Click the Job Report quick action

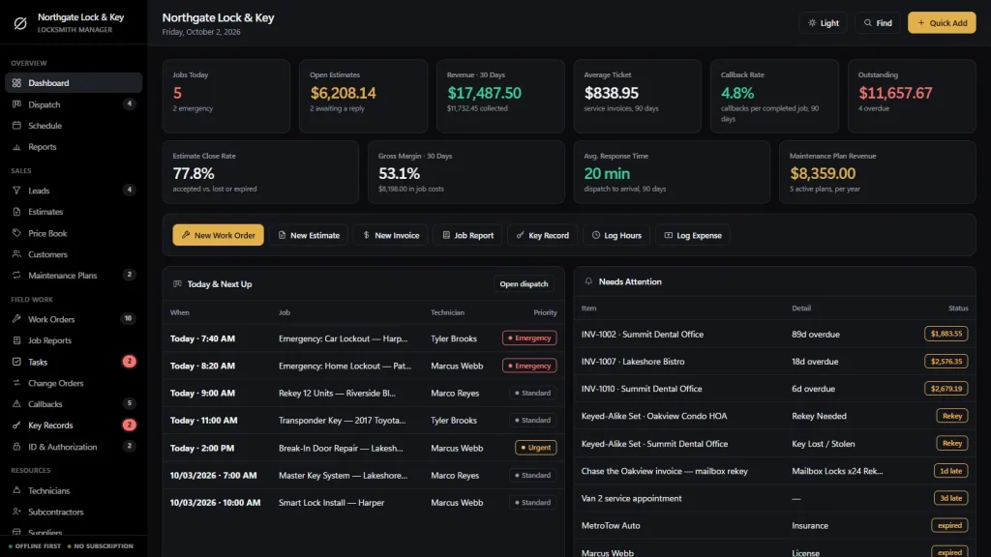pyautogui.click(x=467, y=235)
